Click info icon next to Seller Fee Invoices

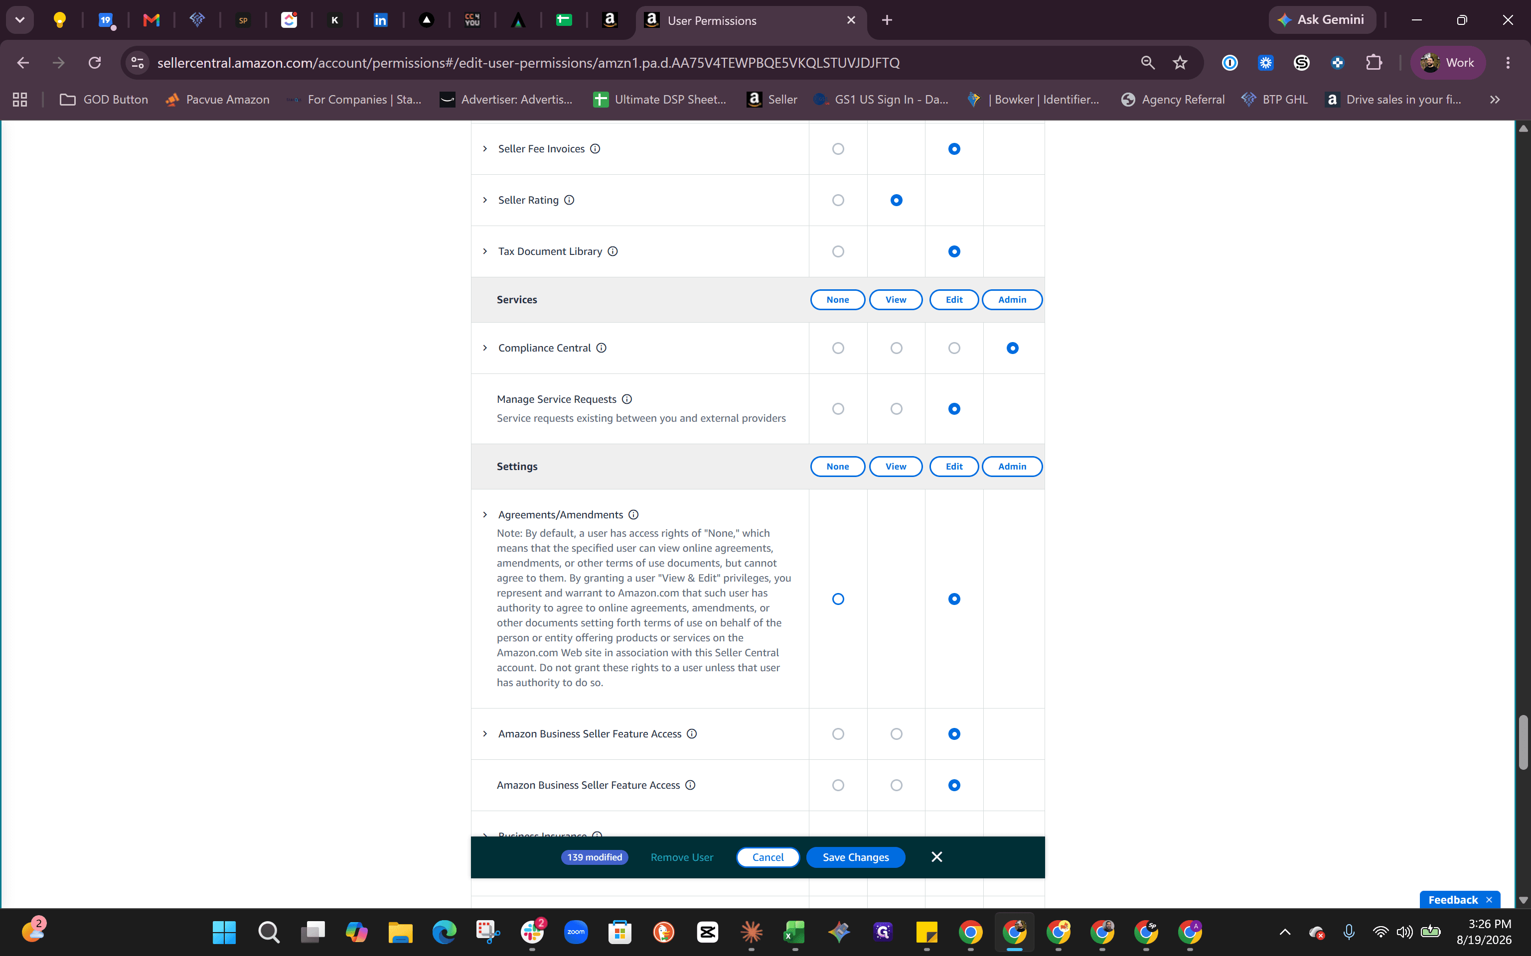coord(595,148)
